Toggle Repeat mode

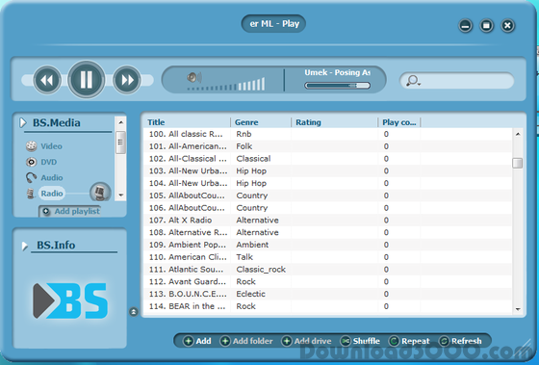pyautogui.click(x=409, y=341)
